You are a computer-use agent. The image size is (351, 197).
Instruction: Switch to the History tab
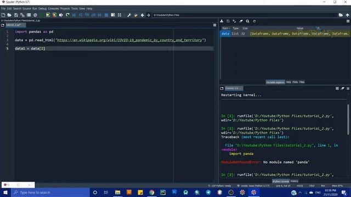pos(295,181)
